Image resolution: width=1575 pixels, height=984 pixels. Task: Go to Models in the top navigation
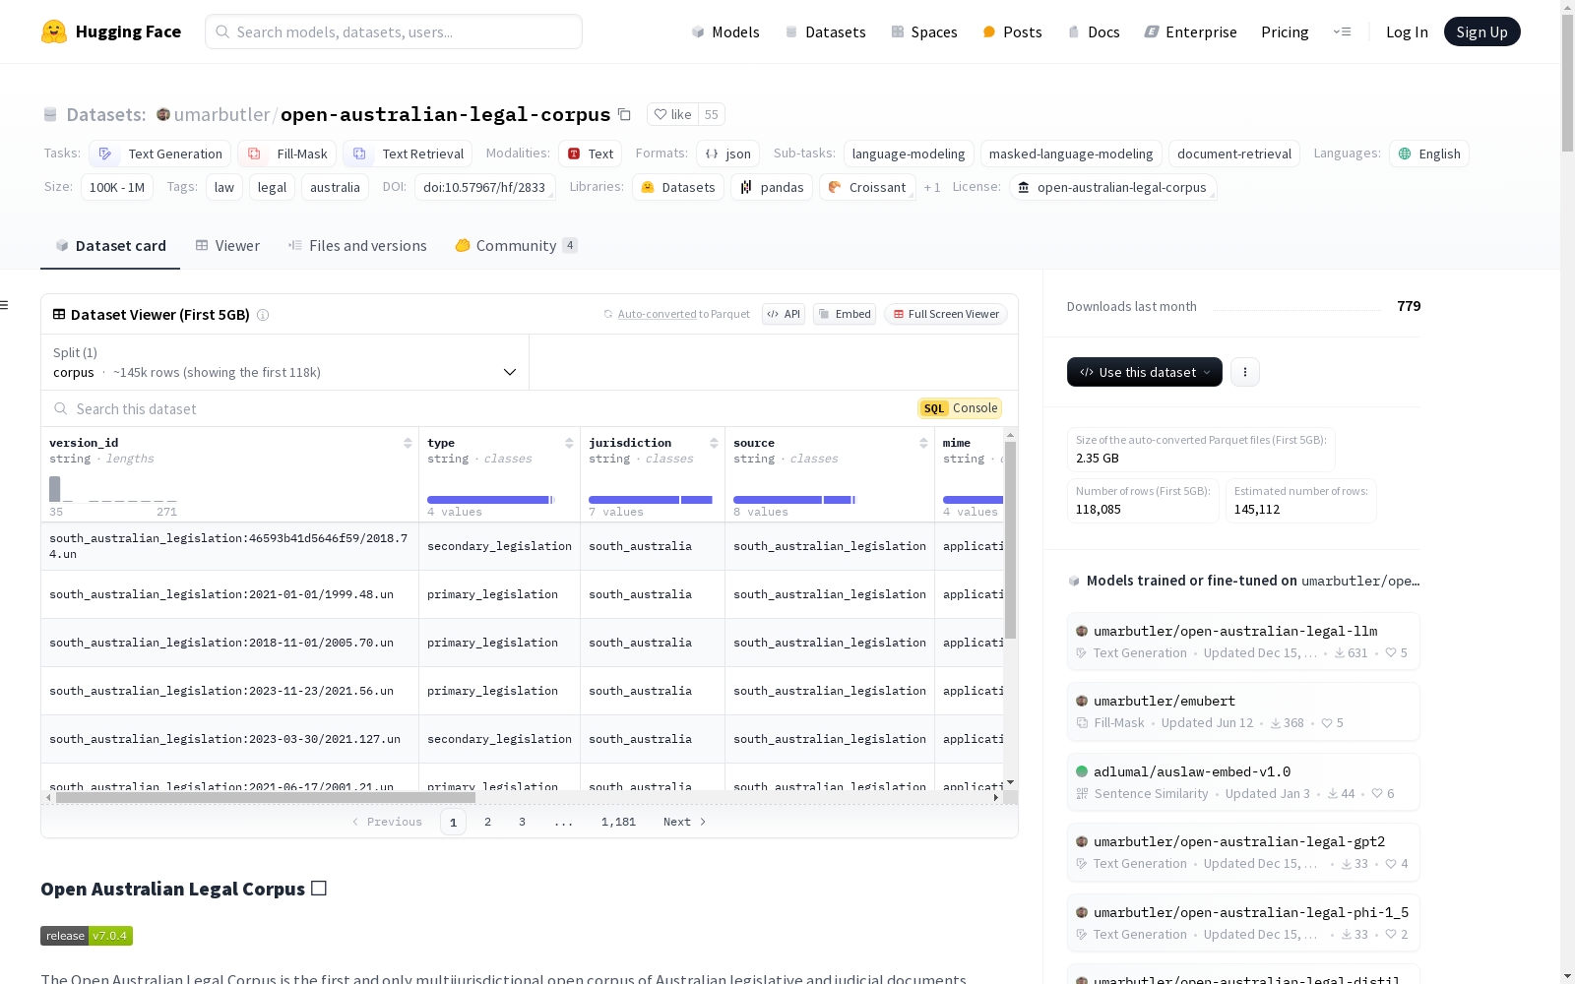(725, 31)
